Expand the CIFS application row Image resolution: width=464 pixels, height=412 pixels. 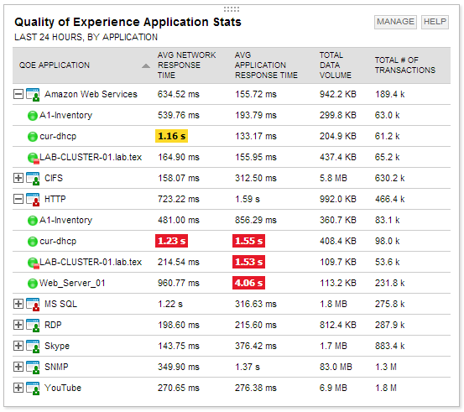18,178
